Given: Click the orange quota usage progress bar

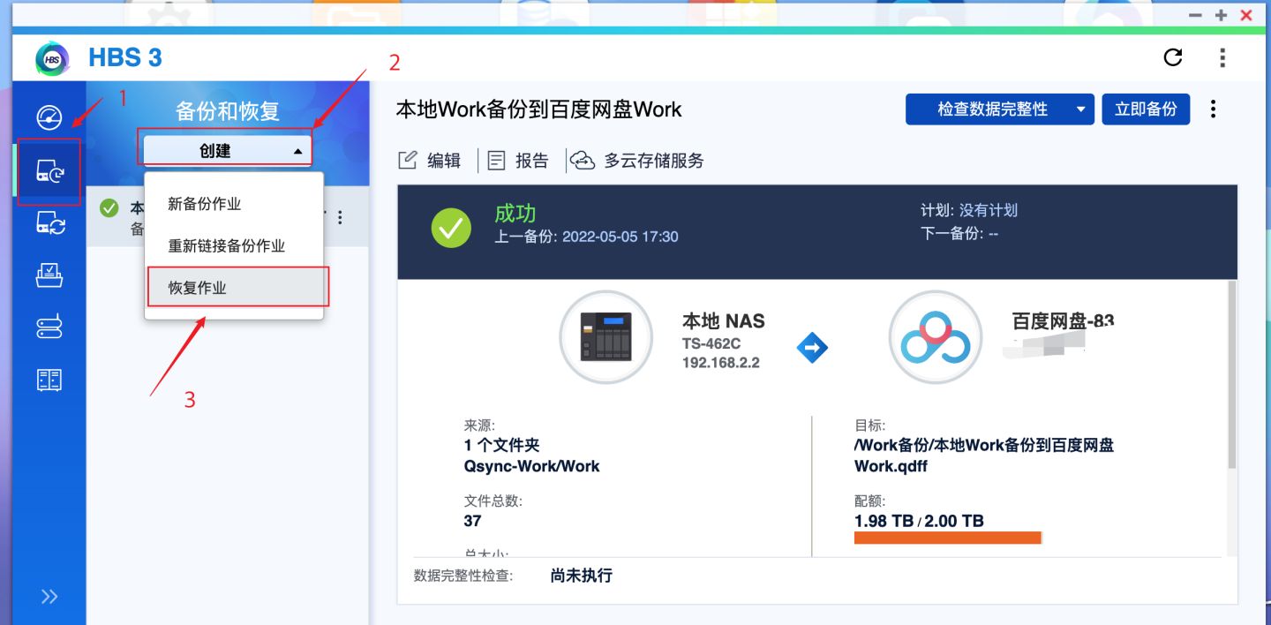Looking at the screenshot, I should coord(947,537).
